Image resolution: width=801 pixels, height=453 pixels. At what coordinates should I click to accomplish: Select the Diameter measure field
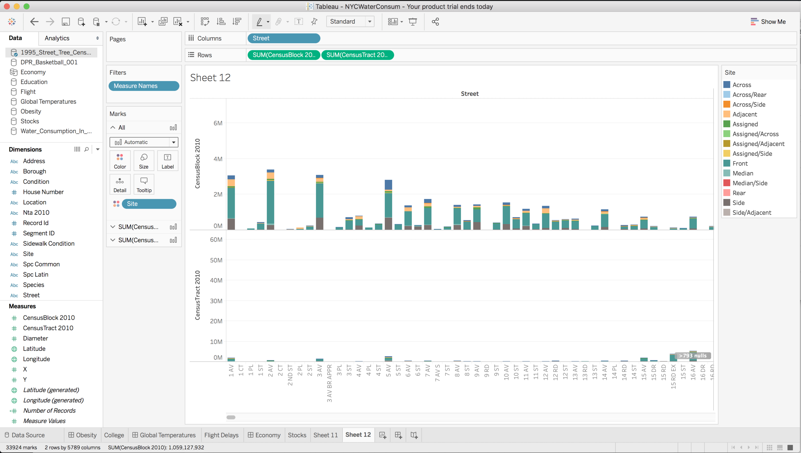[35, 338]
